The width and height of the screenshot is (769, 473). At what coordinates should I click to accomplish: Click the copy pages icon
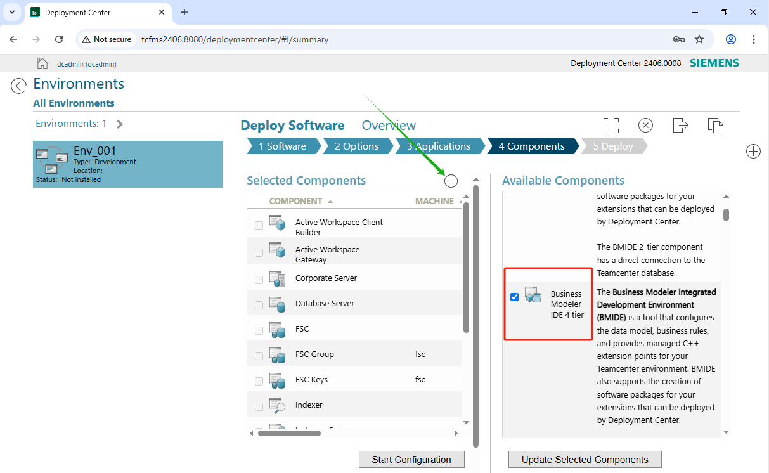[716, 125]
